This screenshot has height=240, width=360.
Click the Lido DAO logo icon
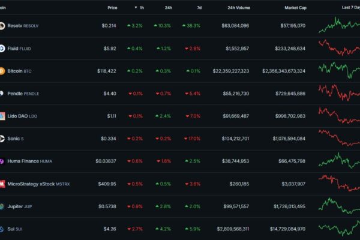coord(2,116)
